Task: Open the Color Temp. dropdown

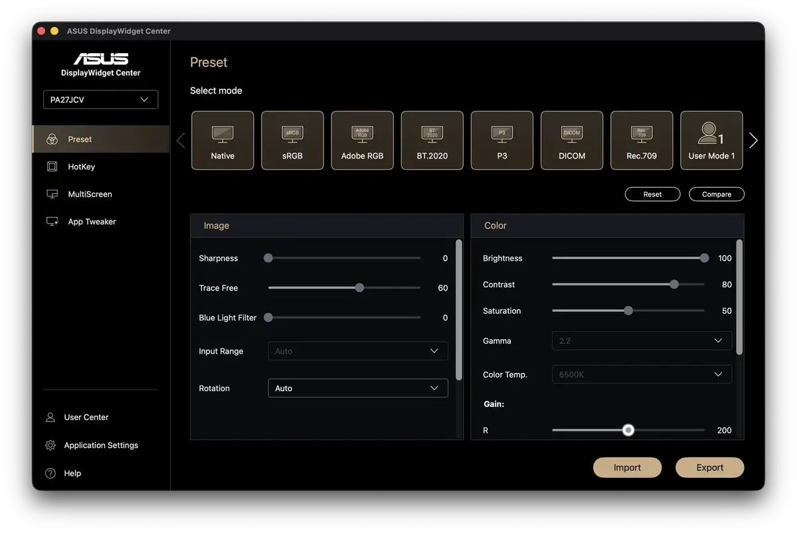Action: (x=642, y=374)
